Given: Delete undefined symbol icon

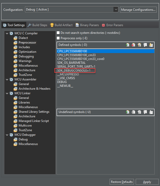Looking at the screenshot, I should coord(133,112).
